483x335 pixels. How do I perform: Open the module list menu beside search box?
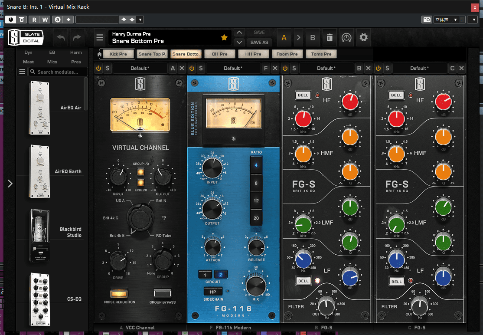tap(22, 72)
